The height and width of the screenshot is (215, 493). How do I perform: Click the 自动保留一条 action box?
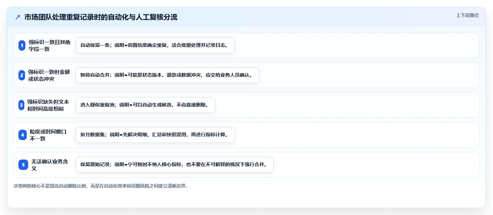[155, 45]
